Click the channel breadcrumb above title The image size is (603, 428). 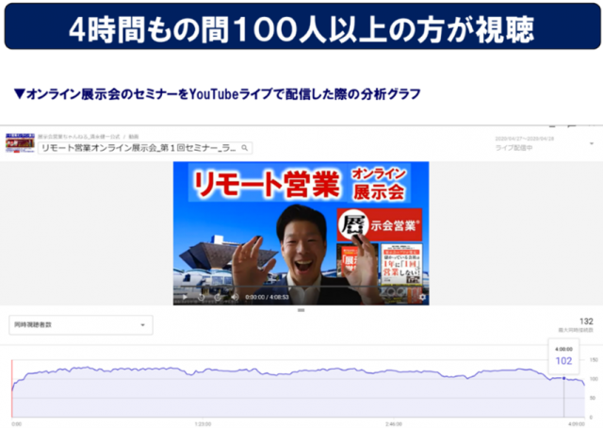(x=88, y=137)
